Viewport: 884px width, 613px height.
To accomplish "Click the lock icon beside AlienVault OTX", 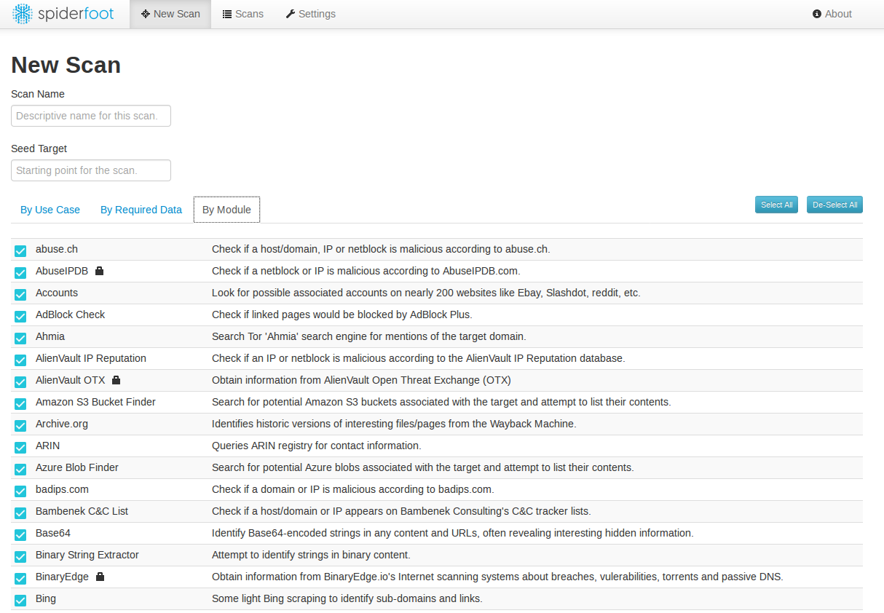I will click(117, 379).
